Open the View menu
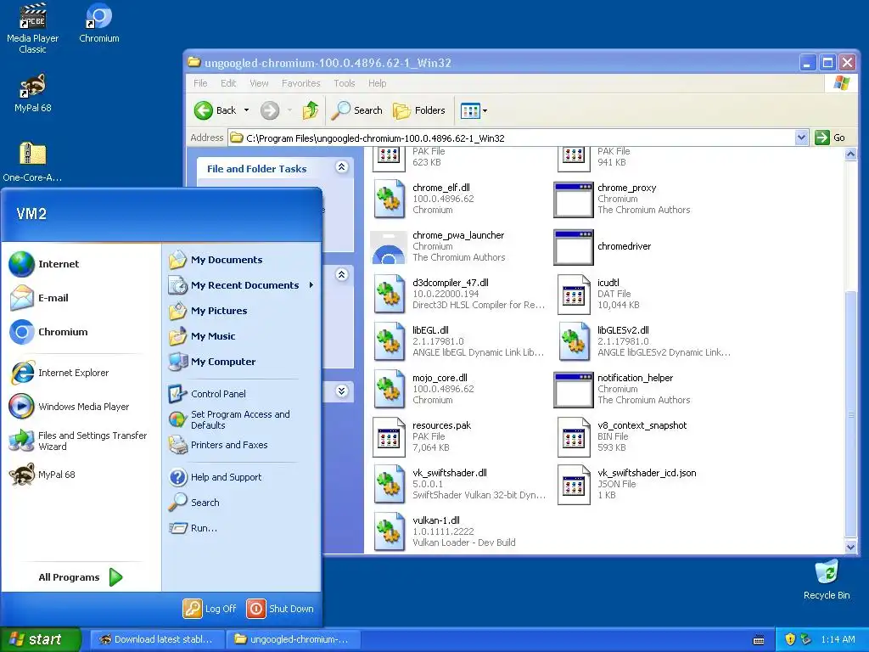This screenshot has height=652, width=869. click(259, 83)
